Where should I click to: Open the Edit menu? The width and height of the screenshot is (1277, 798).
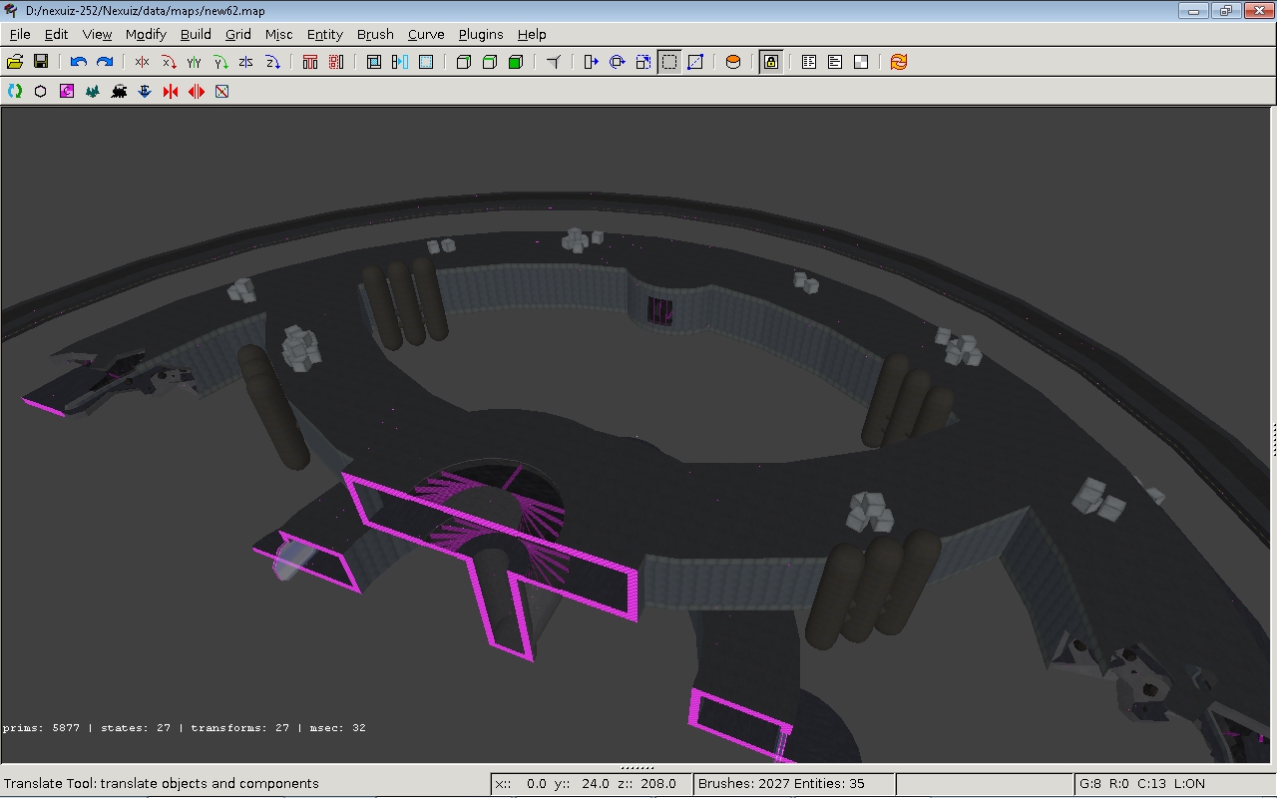click(56, 34)
